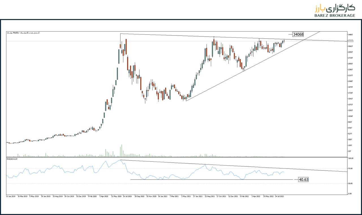Click the RSI(14) 61.07 indicator label
The width and height of the screenshot is (362, 215).
[x=12, y=159]
